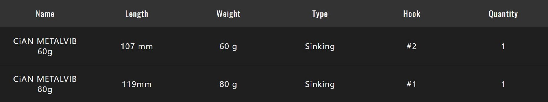Select the CiAN METALVIB 60g name cell
The image size is (548, 102).
pos(45,46)
